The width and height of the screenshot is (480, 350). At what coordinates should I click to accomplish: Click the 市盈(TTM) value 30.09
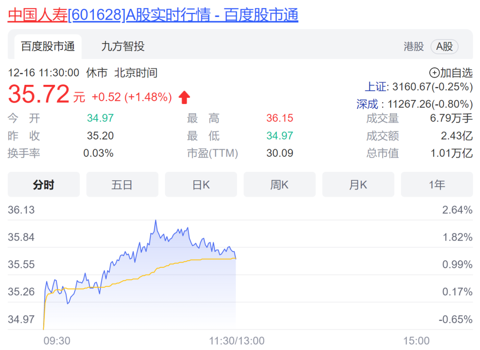click(280, 153)
